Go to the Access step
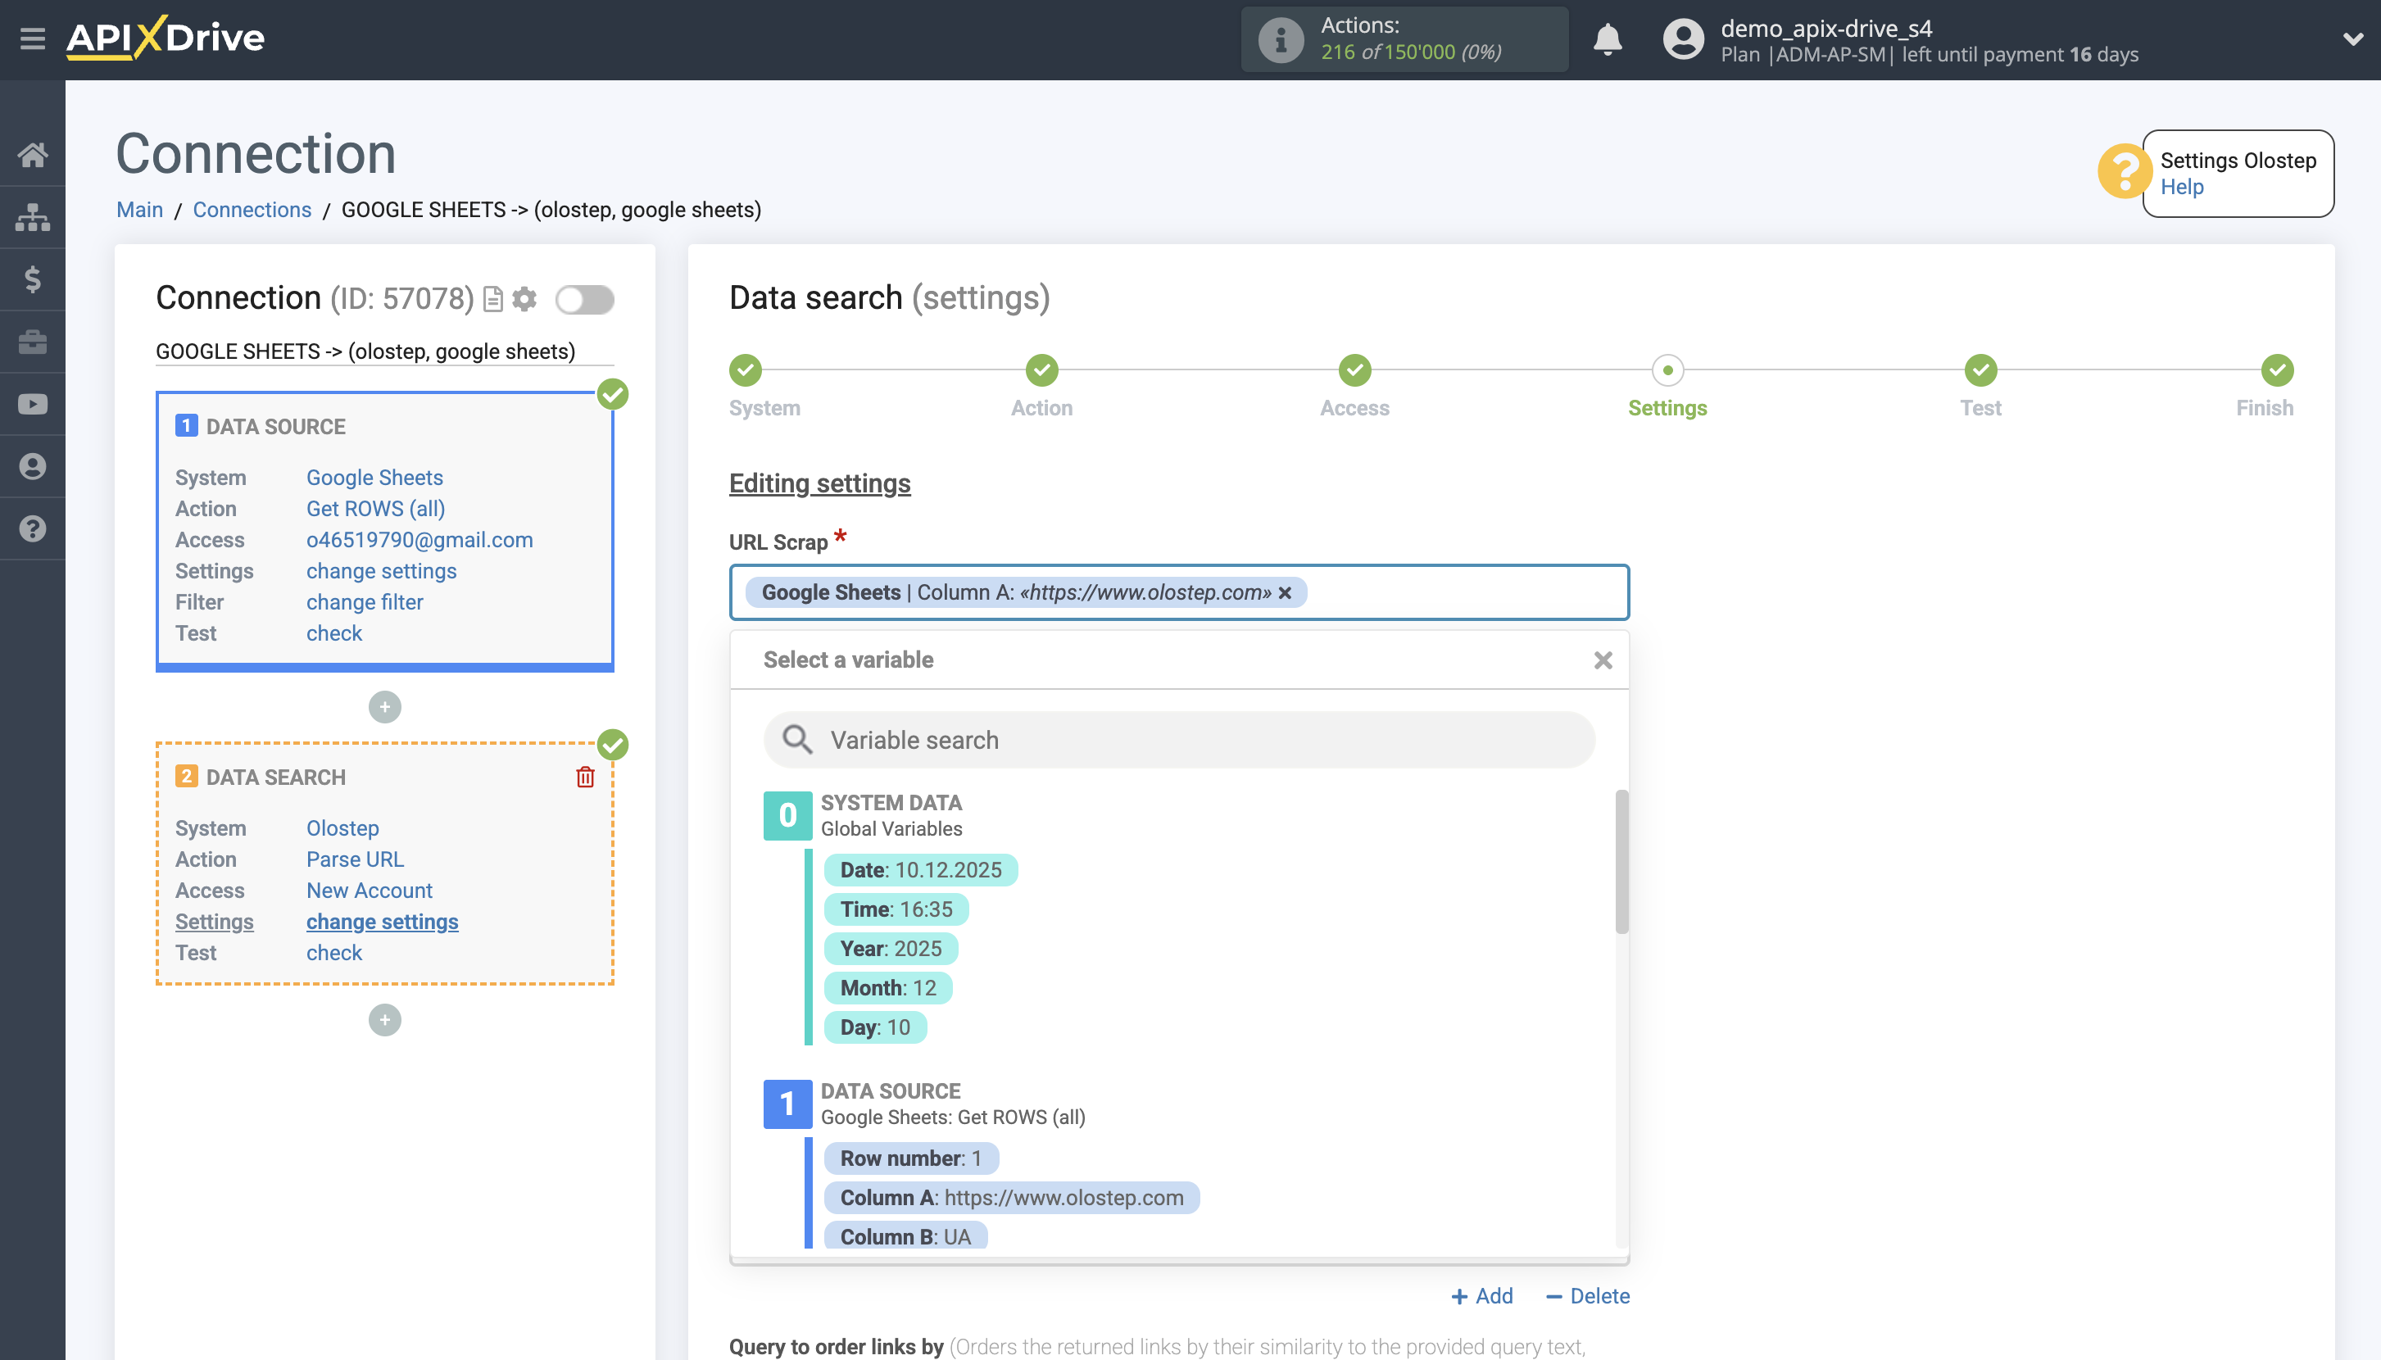Viewport: 2381px width, 1360px height. (x=1354, y=371)
